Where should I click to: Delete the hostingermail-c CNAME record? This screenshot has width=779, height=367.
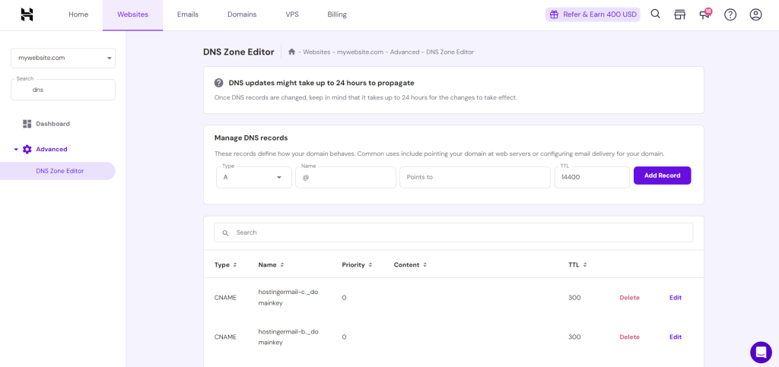(x=629, y=298)
